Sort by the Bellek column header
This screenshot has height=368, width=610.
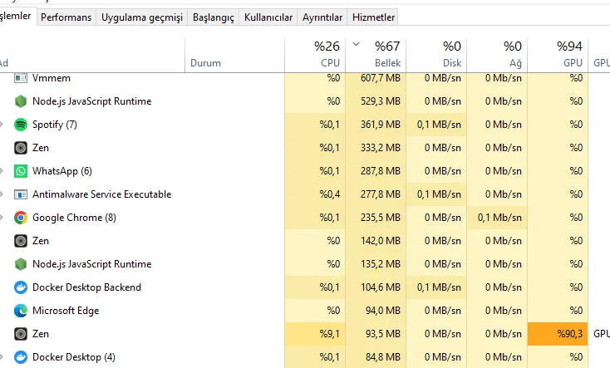pos(376,55)
